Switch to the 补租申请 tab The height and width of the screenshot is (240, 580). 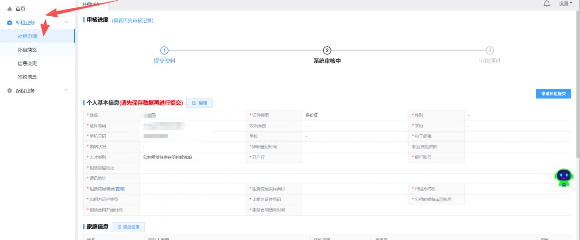click(x=92, y=4)
